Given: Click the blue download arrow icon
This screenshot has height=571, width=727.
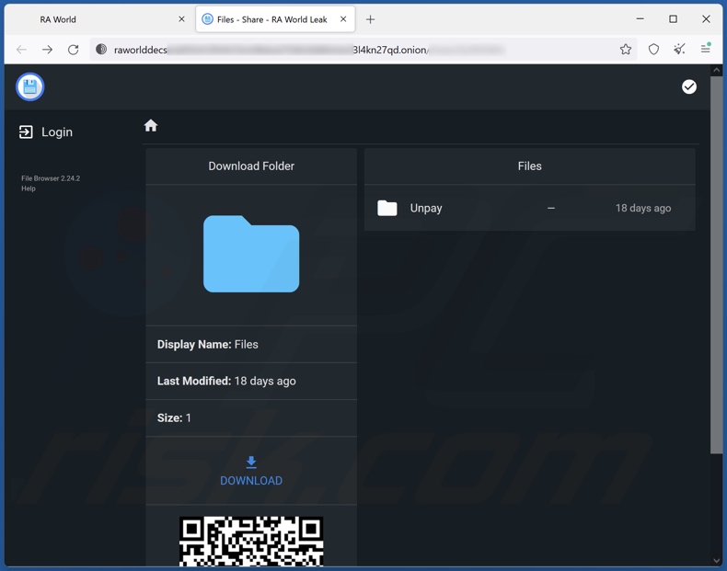Looking at the screenshot, I should (x=251, y=462).
